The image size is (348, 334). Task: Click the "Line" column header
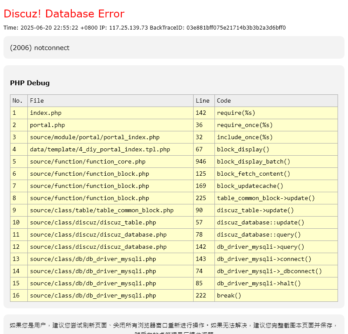[x=203, y=101]
